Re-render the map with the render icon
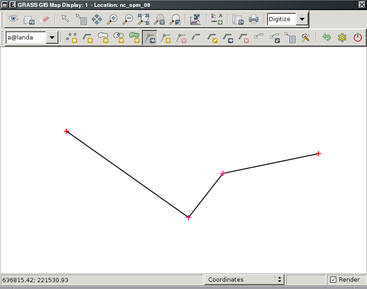 tap(29, 20)
